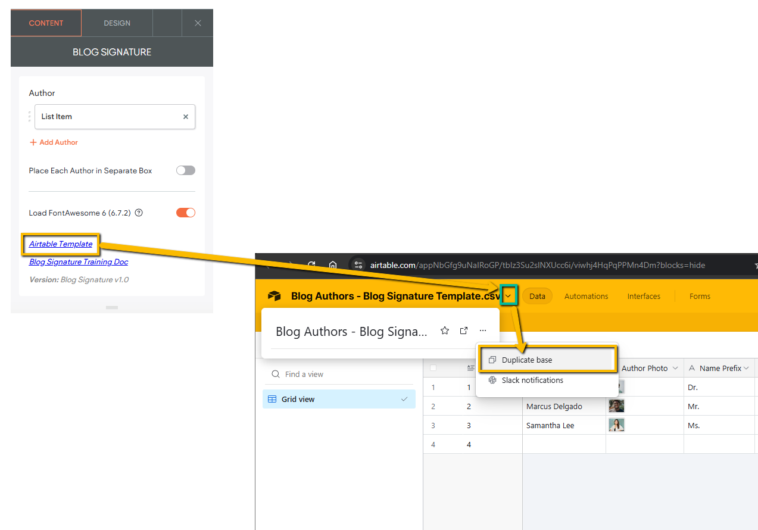Open the Name Prefix column dropdown
Image resolution: width=758 pixels, height=530 pixels.
pyautogui.click(x=746, y=368)
